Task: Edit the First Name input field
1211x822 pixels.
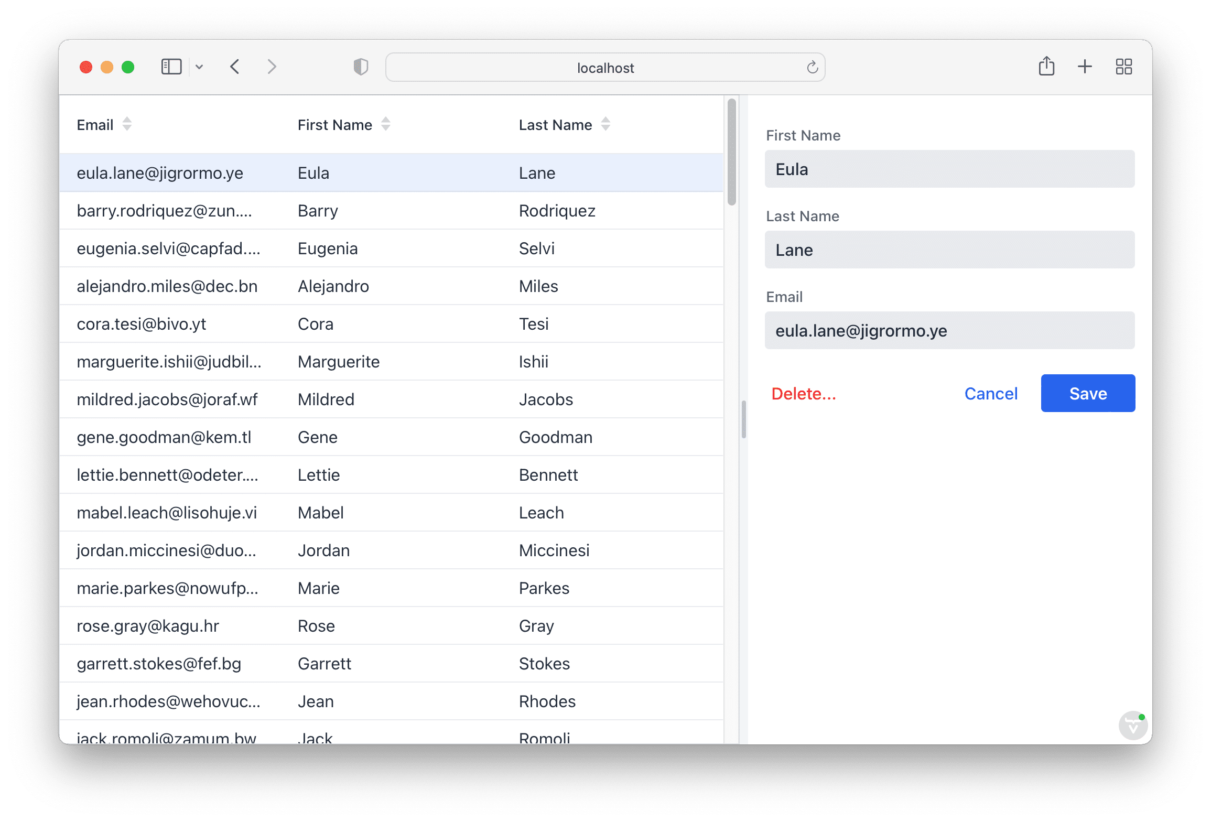Action: point(949,169)
